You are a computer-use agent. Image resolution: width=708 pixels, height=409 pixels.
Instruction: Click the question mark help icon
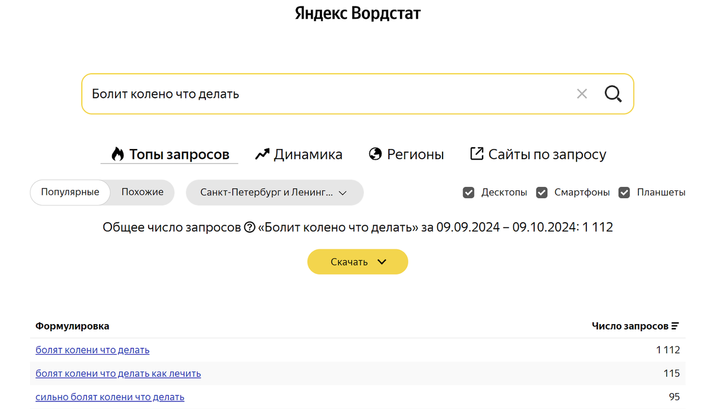tap(250, 227)
